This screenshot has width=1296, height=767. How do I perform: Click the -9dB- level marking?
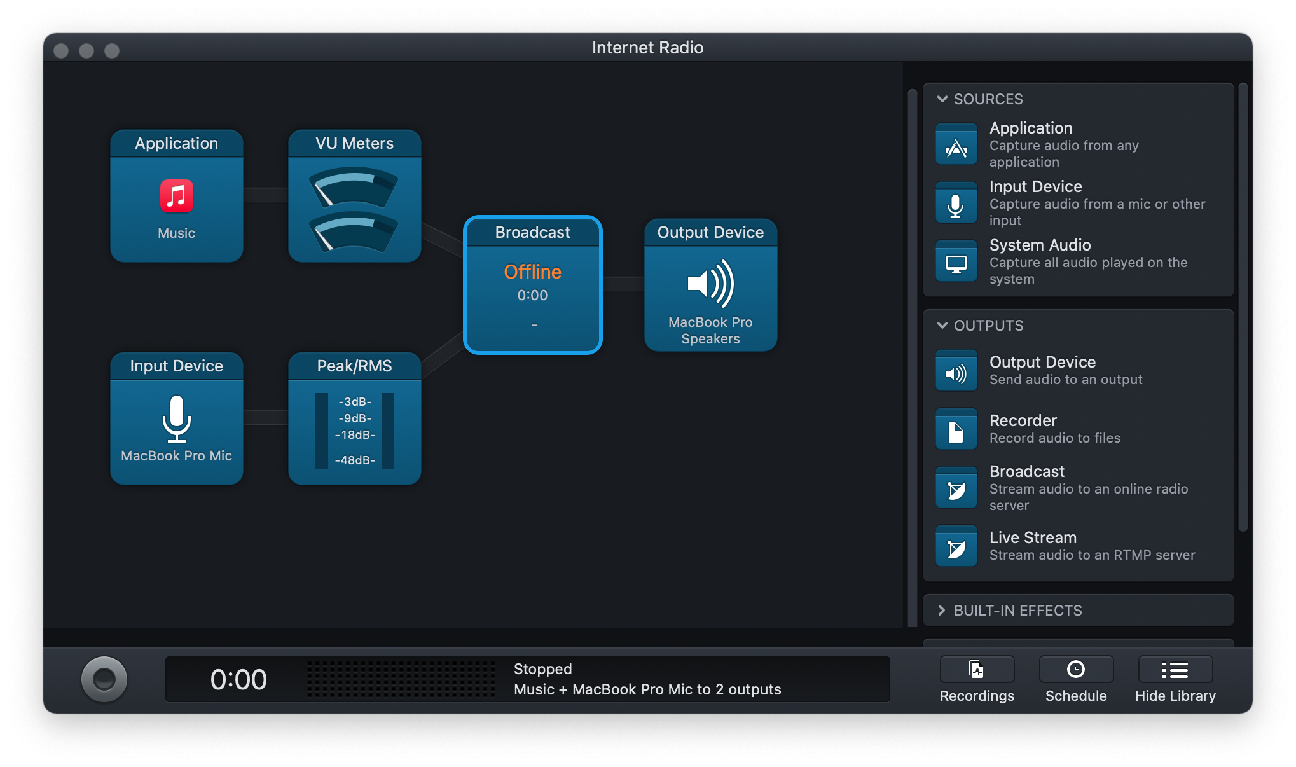355,418
